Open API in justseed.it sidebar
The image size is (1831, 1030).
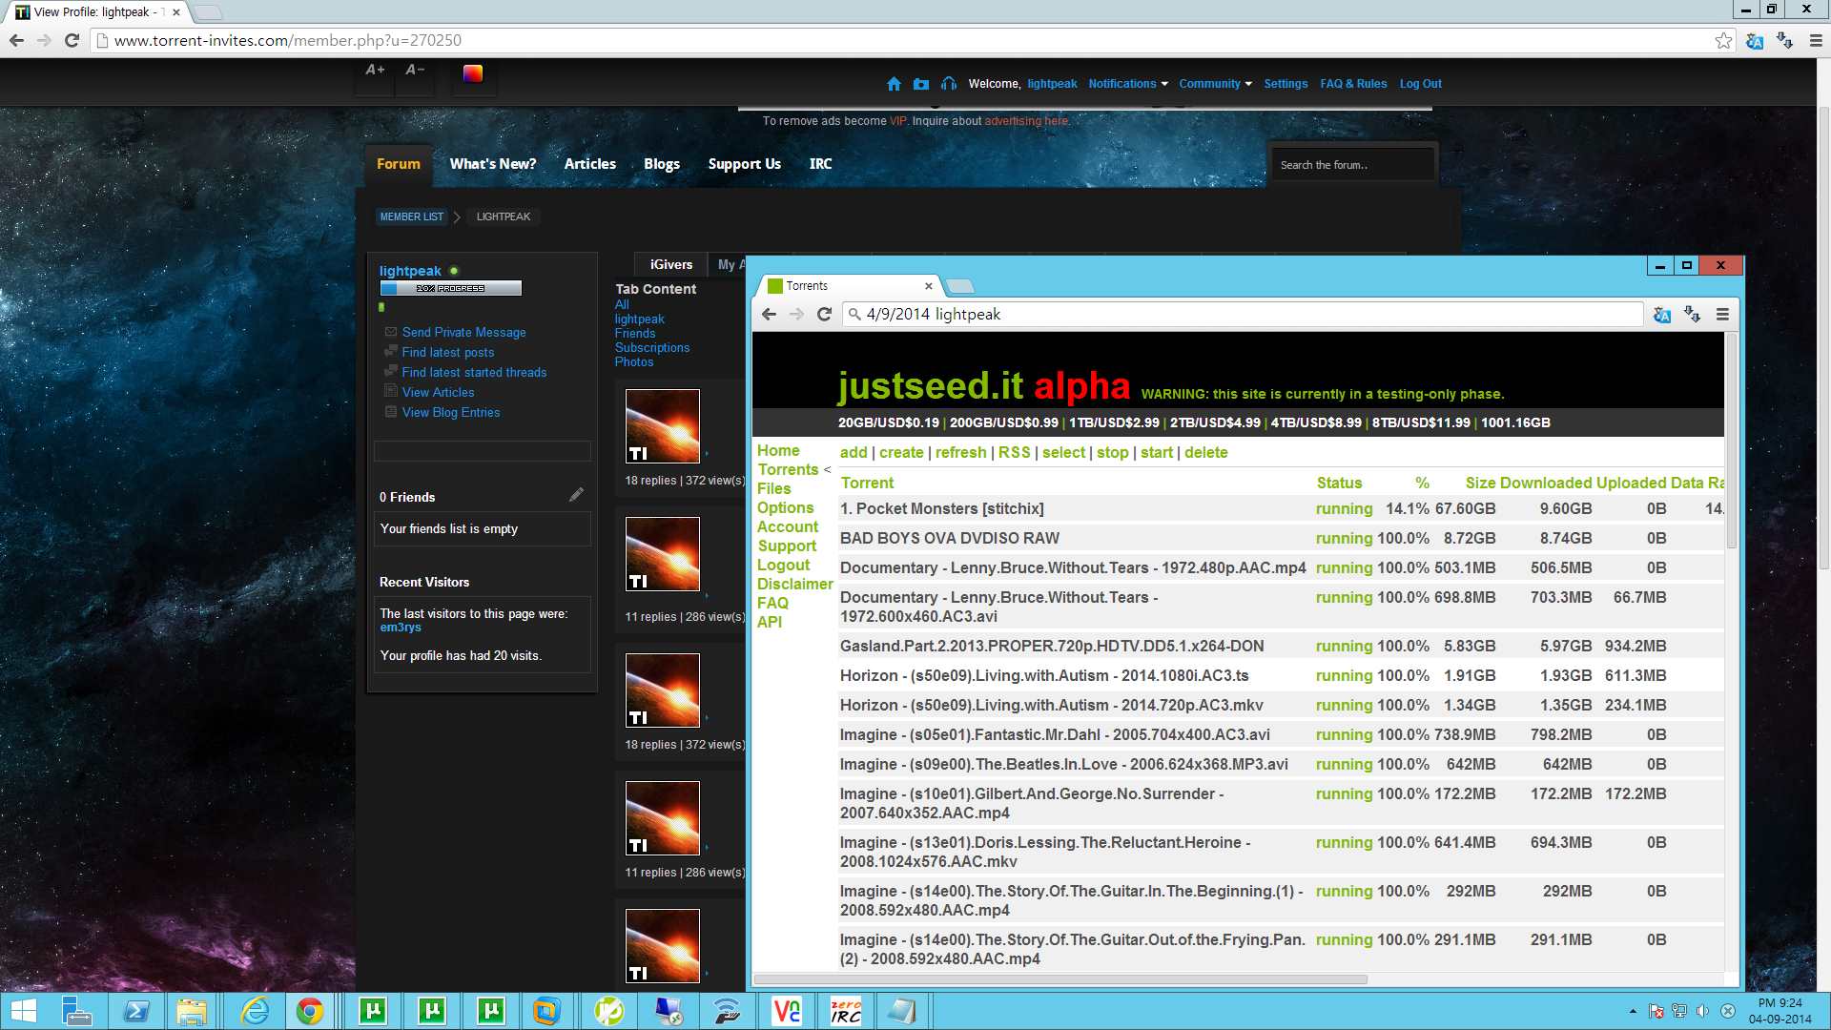[x=770, y=622]
